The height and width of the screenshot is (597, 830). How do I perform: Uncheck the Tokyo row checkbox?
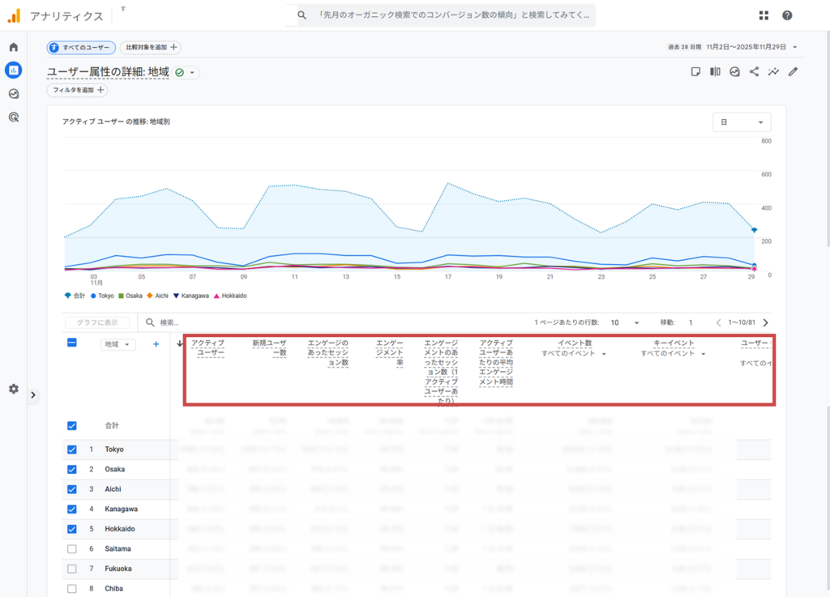(x=72, y=450)
